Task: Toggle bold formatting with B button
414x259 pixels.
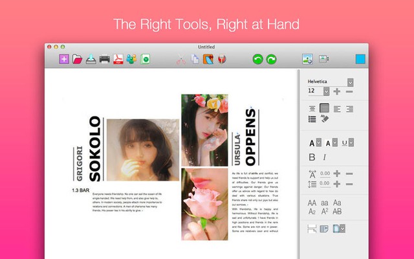Action: [312, 157]
